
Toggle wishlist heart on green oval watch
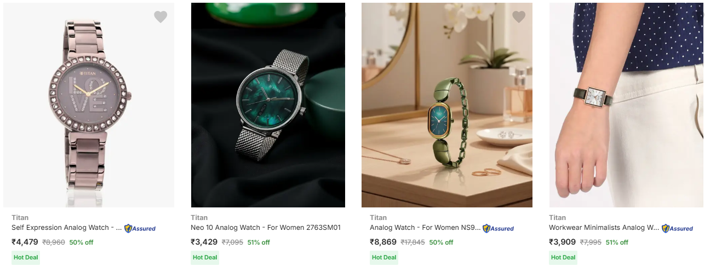point(519,17)
